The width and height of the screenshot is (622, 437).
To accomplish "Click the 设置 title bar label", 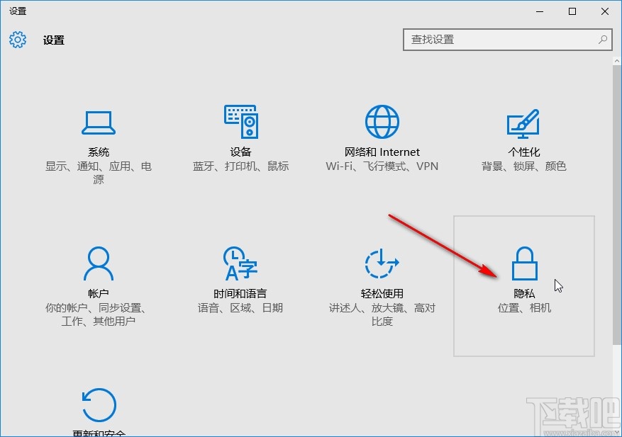I will tap(16, 11).
